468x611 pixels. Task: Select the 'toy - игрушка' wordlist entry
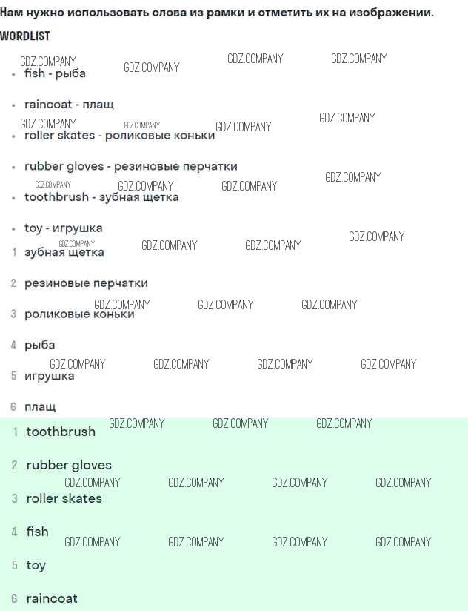coord(63,228)
